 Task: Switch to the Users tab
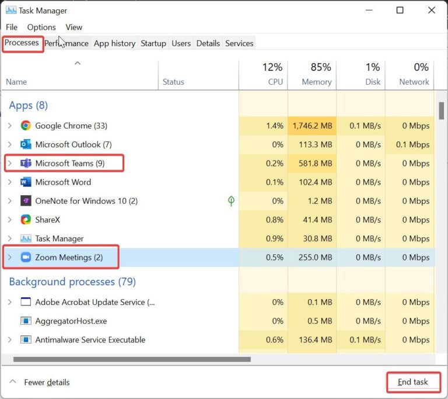tap(181, 43)
